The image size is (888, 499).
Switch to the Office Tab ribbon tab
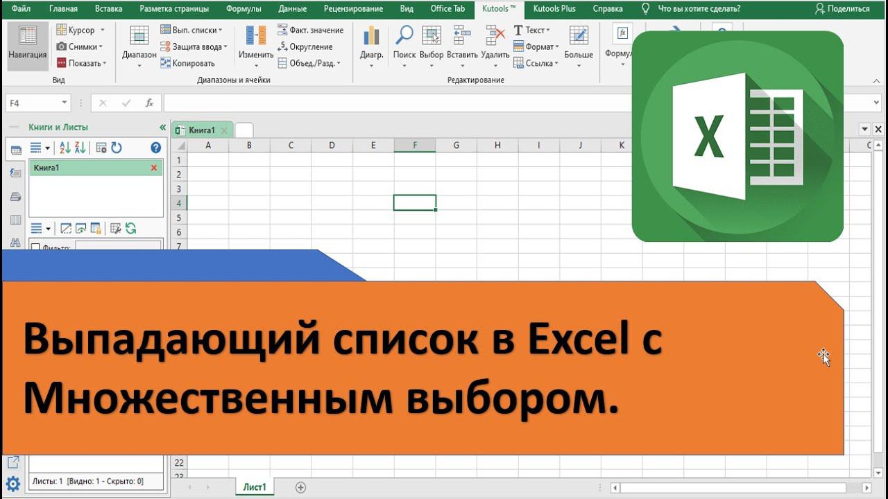(x=447, y=8)
